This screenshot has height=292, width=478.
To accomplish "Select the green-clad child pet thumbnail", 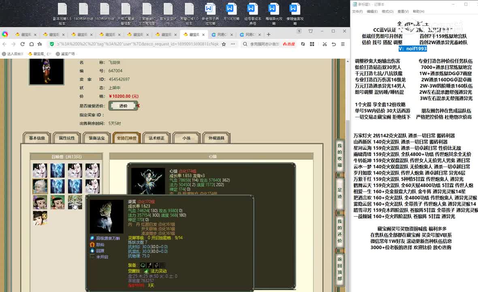I will coord(57,202).
